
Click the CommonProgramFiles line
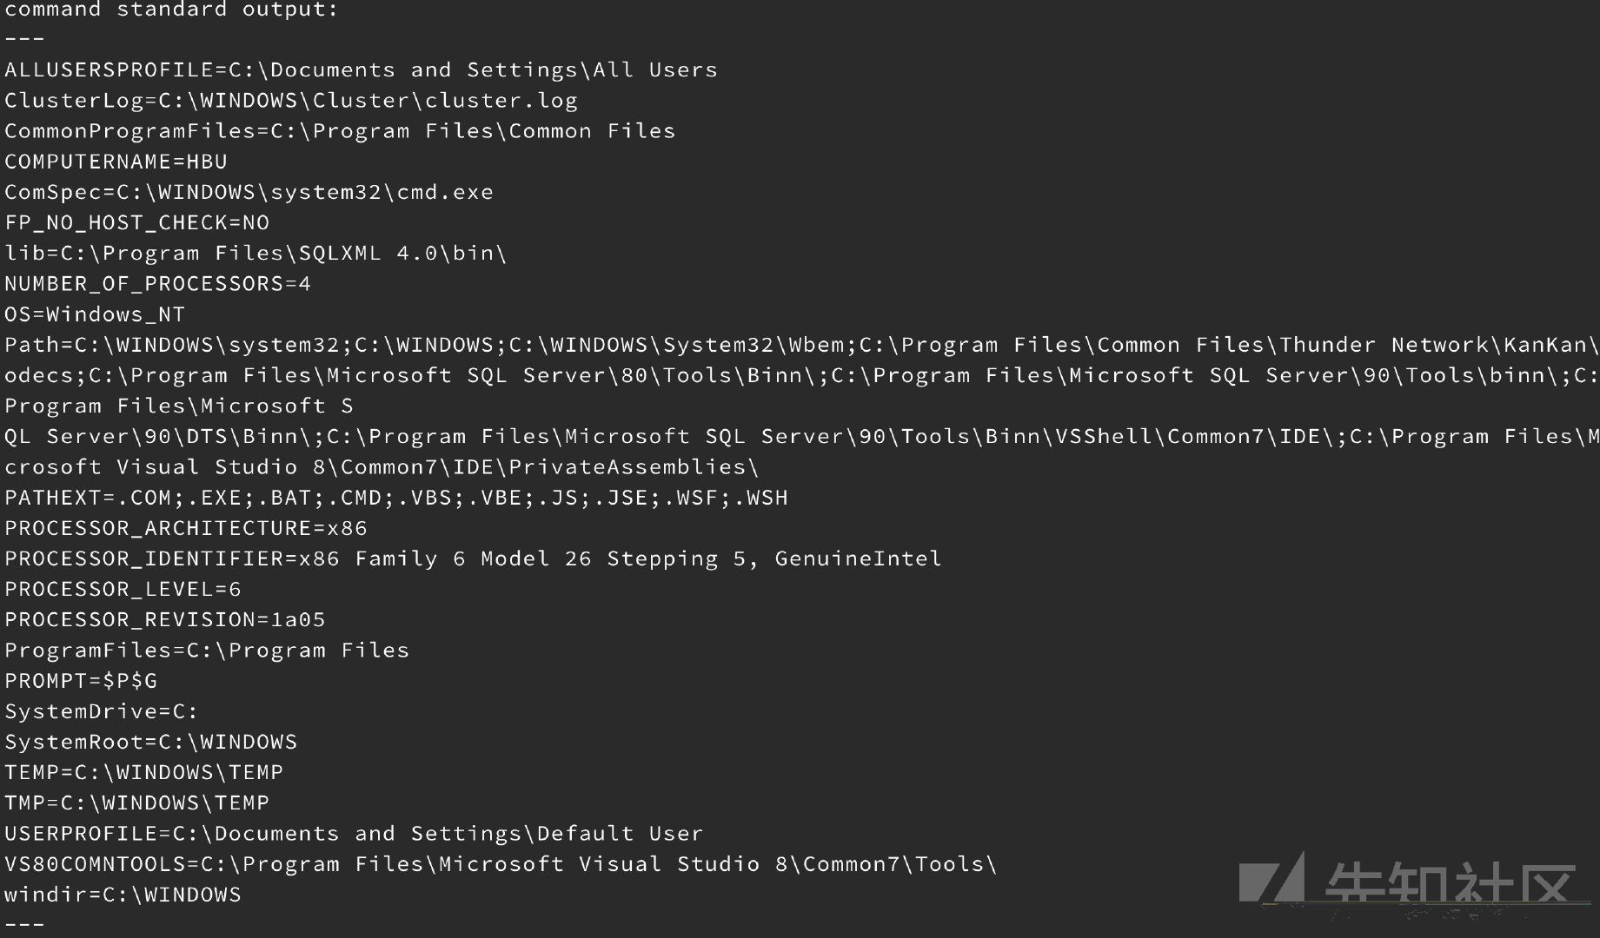coord(340,131)
